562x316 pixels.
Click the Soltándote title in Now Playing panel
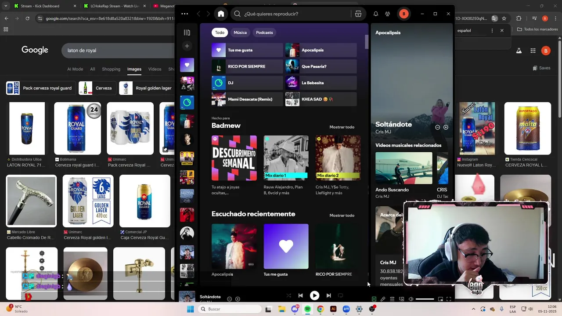393,124
